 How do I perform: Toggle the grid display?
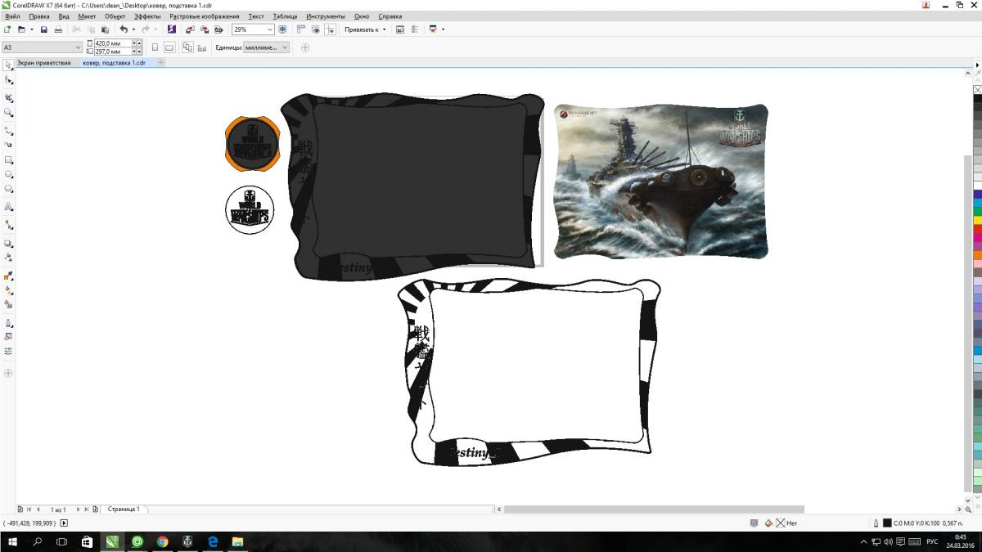(315, 29)
